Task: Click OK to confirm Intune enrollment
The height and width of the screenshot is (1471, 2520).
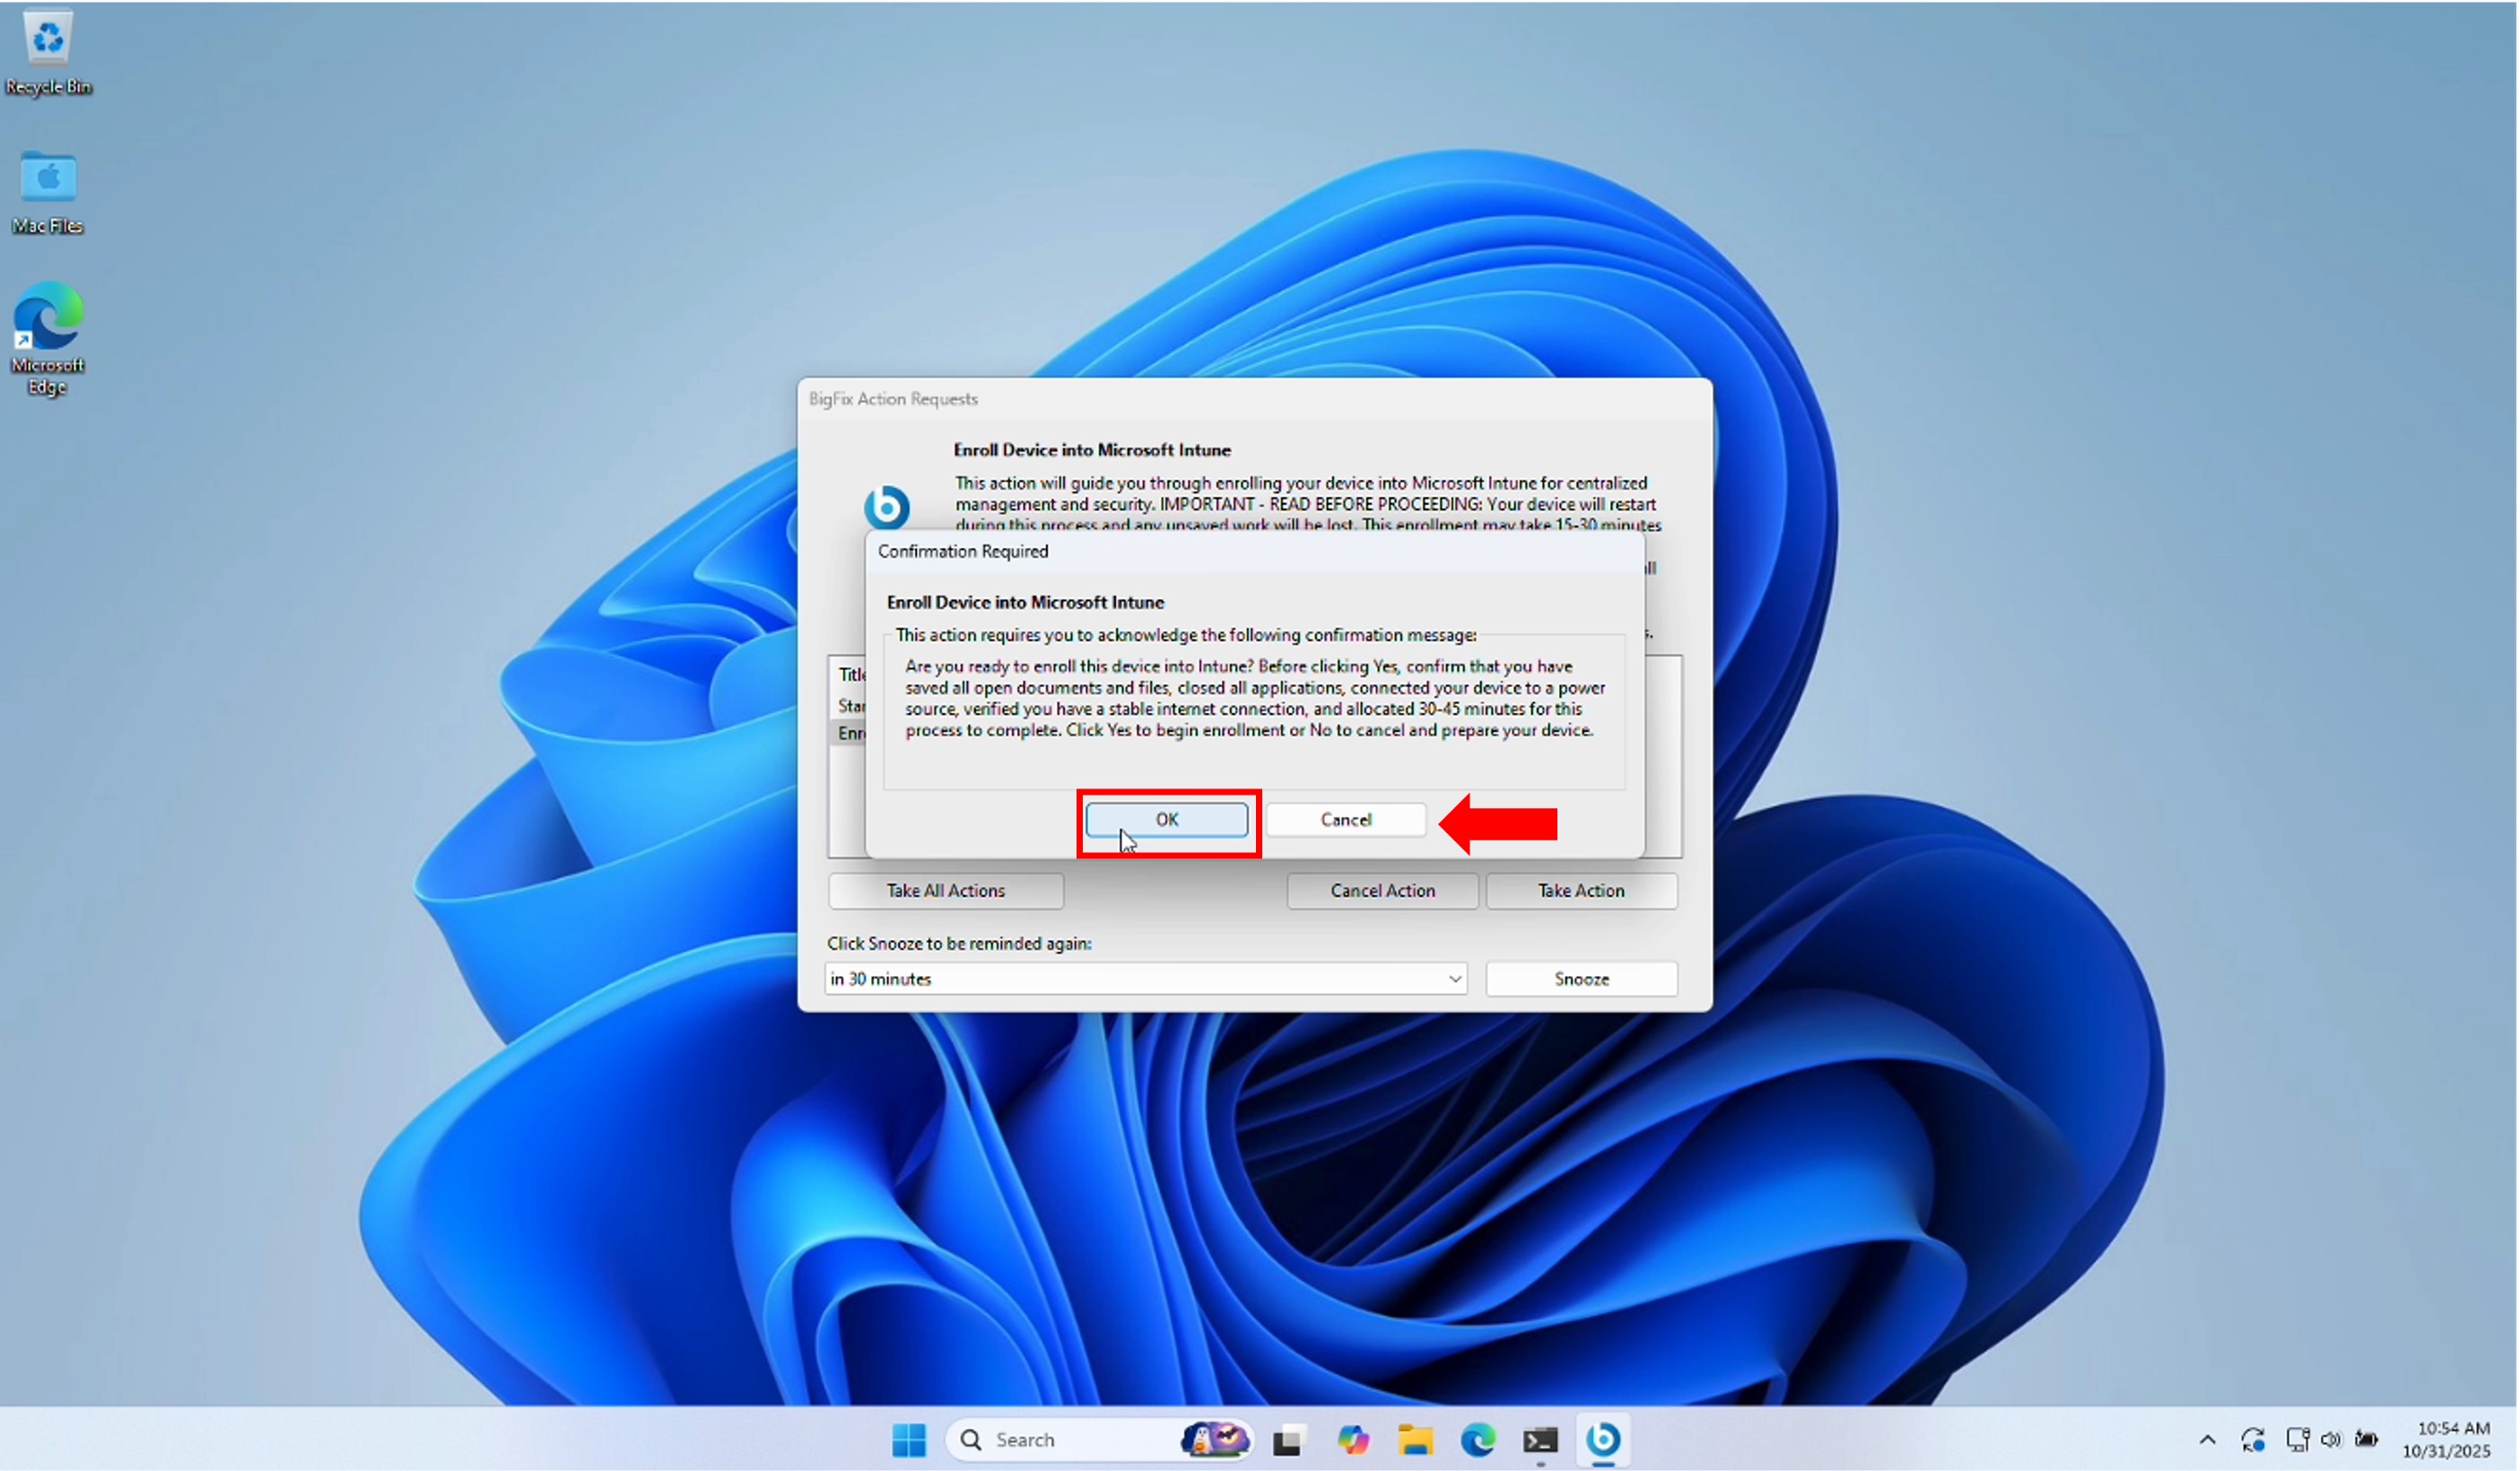Action: click(1167, 819)
